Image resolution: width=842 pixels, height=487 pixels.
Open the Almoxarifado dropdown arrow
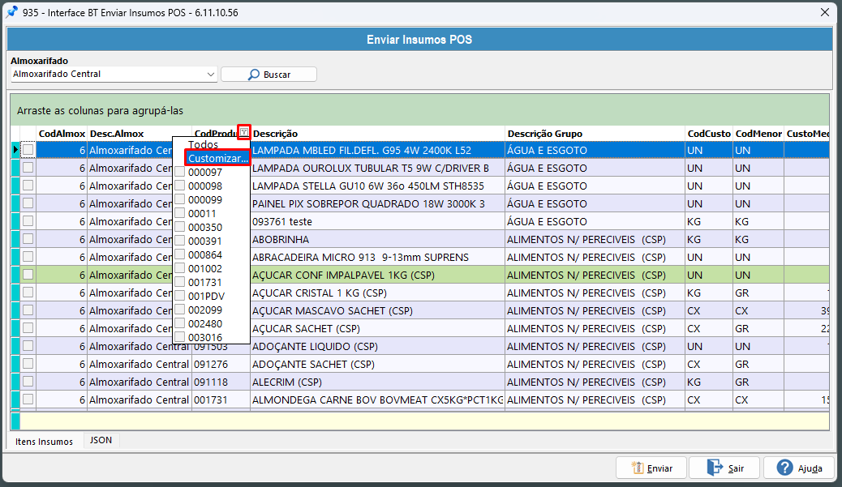point(211,75)
